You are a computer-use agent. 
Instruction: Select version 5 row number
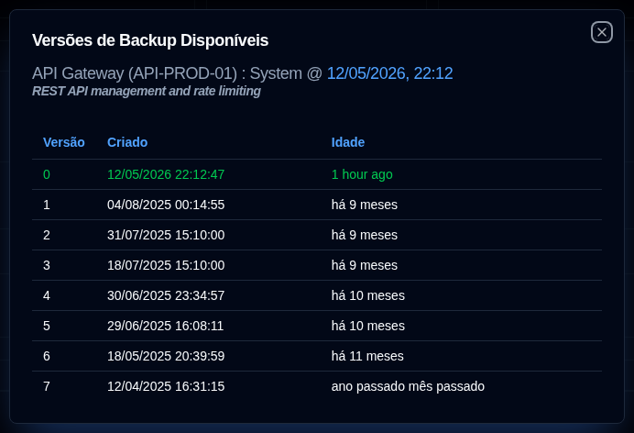[x=47, y=327]
